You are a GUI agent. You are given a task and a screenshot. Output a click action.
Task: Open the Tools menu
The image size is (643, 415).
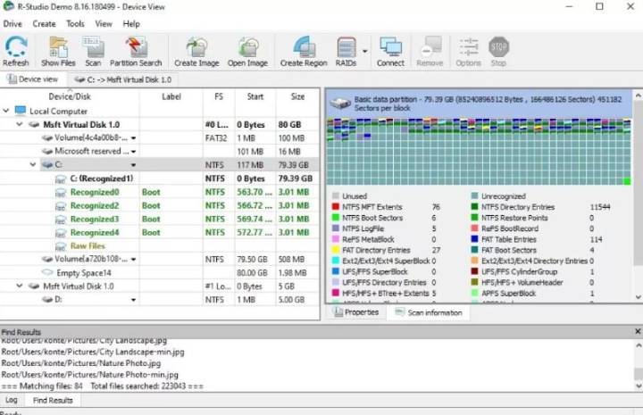click(75, 24)
